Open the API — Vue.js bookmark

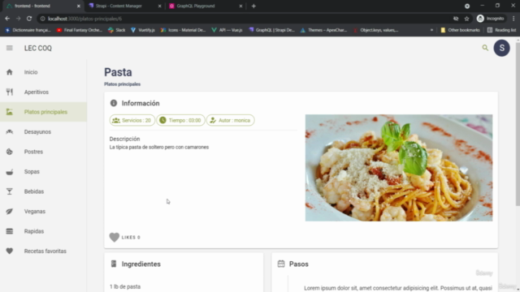[x=227, y=30]
